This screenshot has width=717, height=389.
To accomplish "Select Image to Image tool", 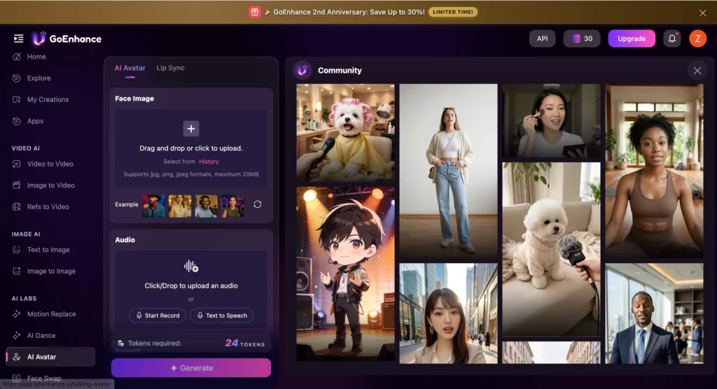I will coord(50,271).
